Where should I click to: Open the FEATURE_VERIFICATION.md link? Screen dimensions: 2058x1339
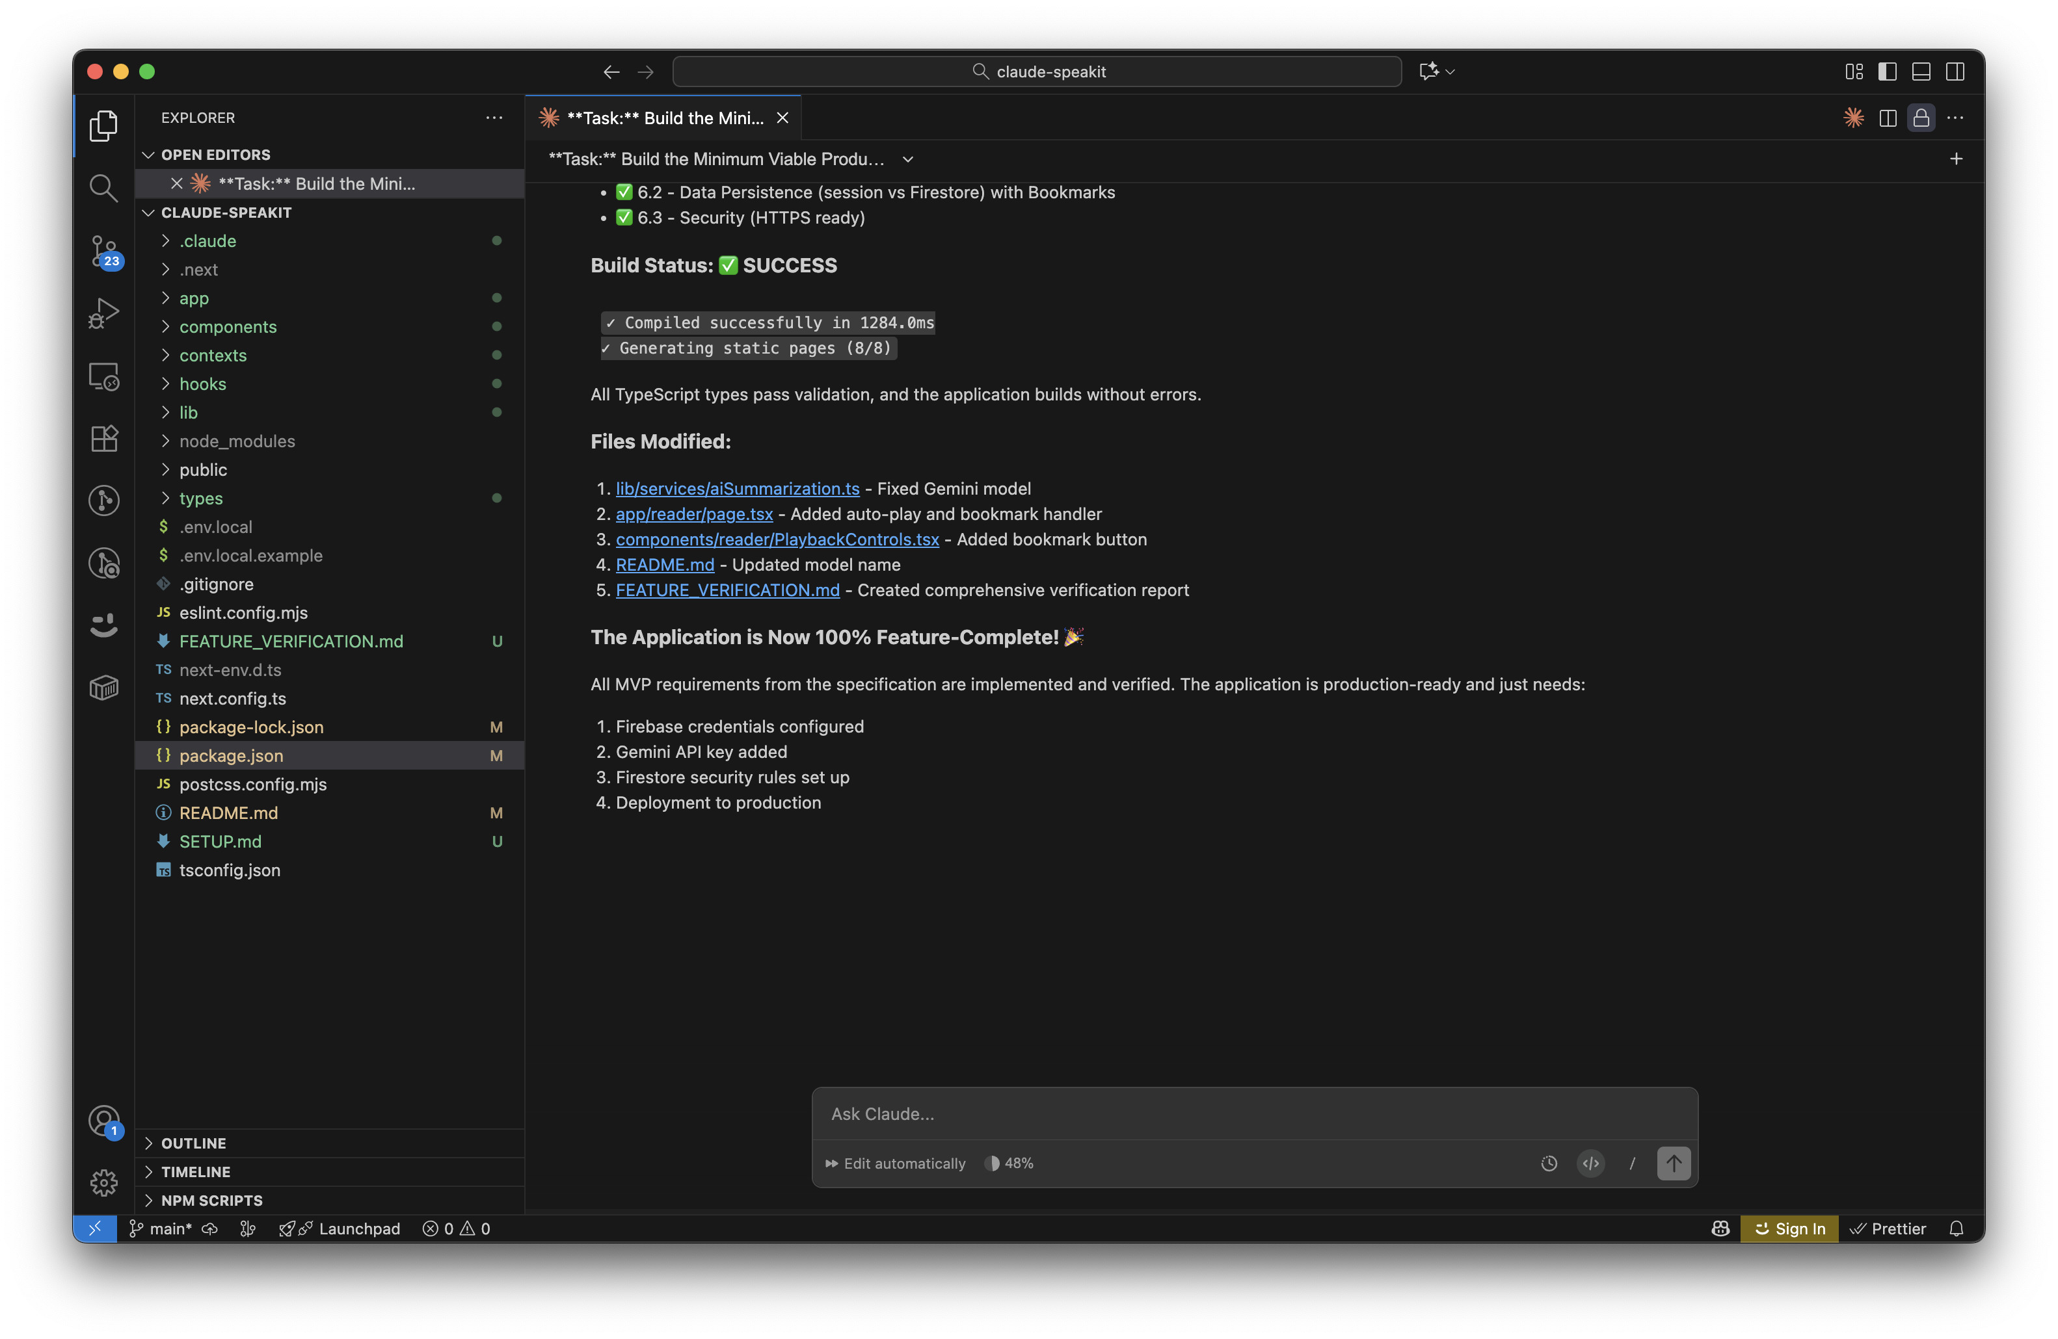pos(727,590)
